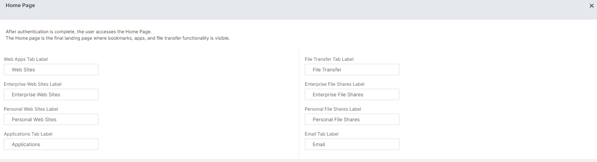Click the 'final landing page' description line
The width and height of the screenshot is (597, 162).
click(x=118, y=38)
